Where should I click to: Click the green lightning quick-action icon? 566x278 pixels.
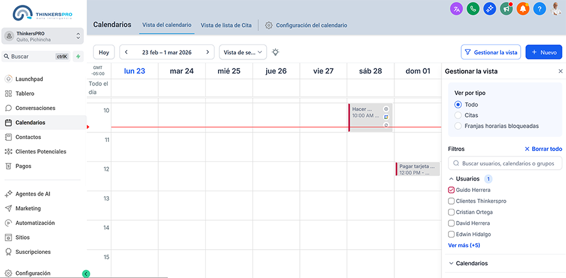pos(78,57)
